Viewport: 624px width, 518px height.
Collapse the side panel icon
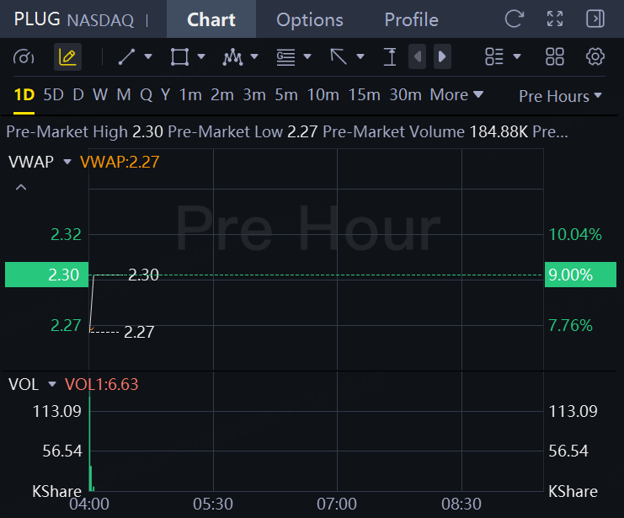[595, 19]
